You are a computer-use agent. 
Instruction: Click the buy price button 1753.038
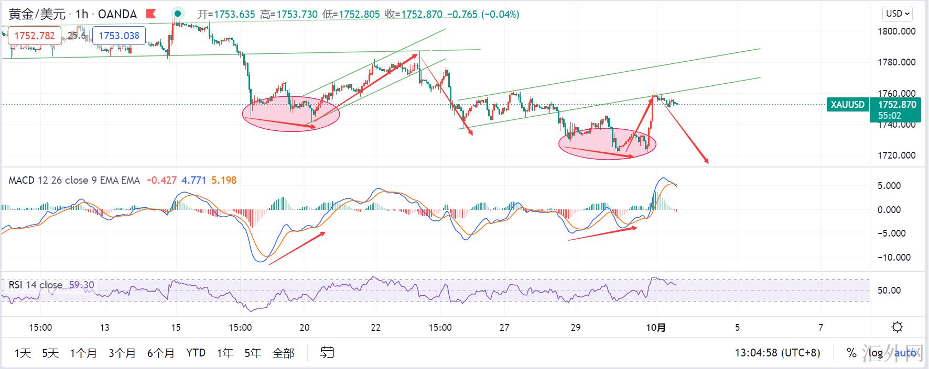click(119, 36)
